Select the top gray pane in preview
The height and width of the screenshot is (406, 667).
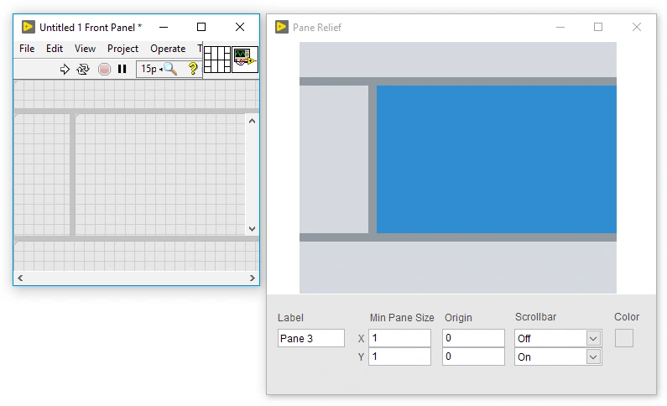click(458, 60)
